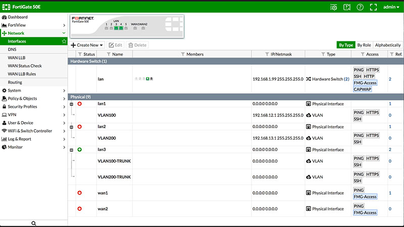Open the Interfaces page
This screenshot has height=227, width=404.
[33, 41]
